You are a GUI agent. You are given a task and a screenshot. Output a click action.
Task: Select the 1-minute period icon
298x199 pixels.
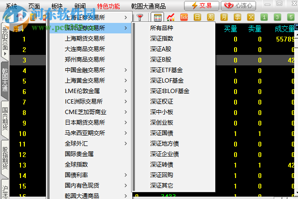coord(264,17)
